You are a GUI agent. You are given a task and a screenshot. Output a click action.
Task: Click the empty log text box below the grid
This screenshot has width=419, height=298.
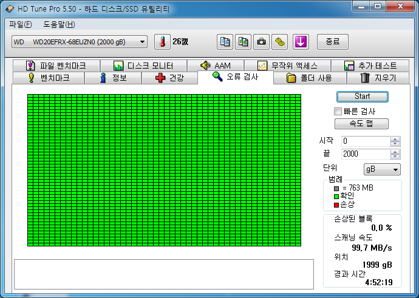pos(164,274)
